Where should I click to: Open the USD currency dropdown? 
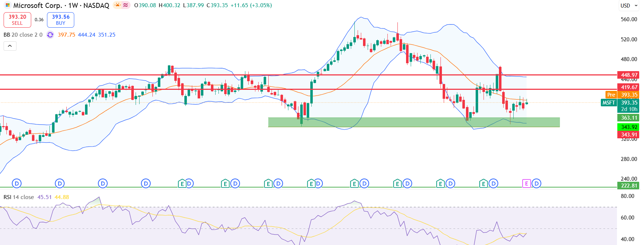point(629,5)
